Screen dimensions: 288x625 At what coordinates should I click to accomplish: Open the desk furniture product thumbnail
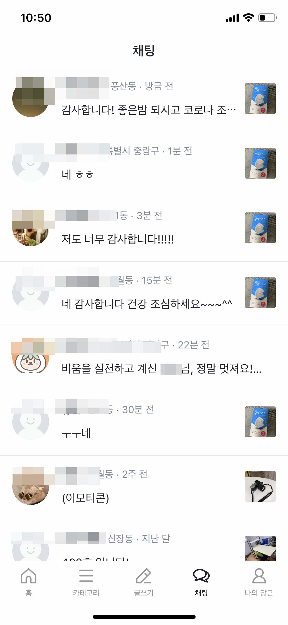click(260, 548)
